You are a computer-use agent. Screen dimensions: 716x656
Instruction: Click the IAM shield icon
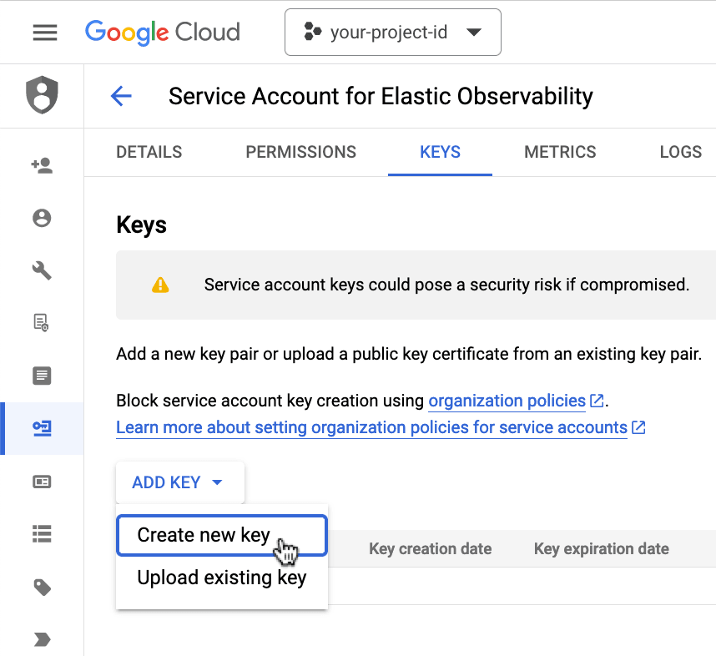[42, 96]
